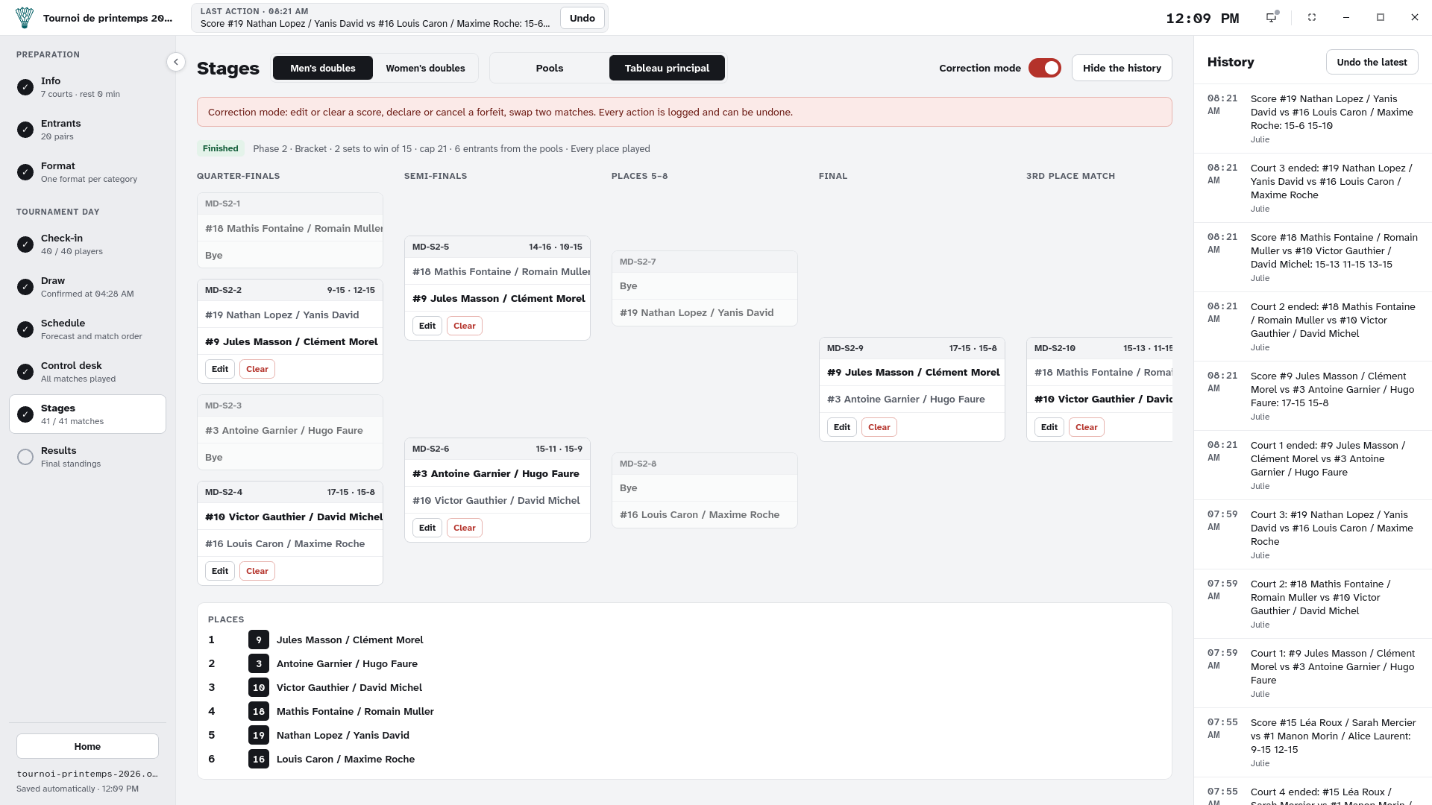Edit the MD-S2-2 match score
This screenshot has width=1432, height=805.
coord(220,369)
